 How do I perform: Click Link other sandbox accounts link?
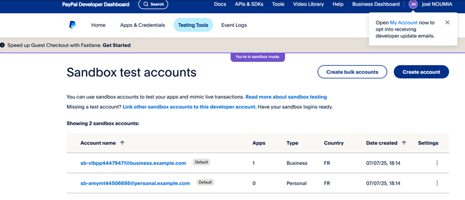tap(189, 107)
